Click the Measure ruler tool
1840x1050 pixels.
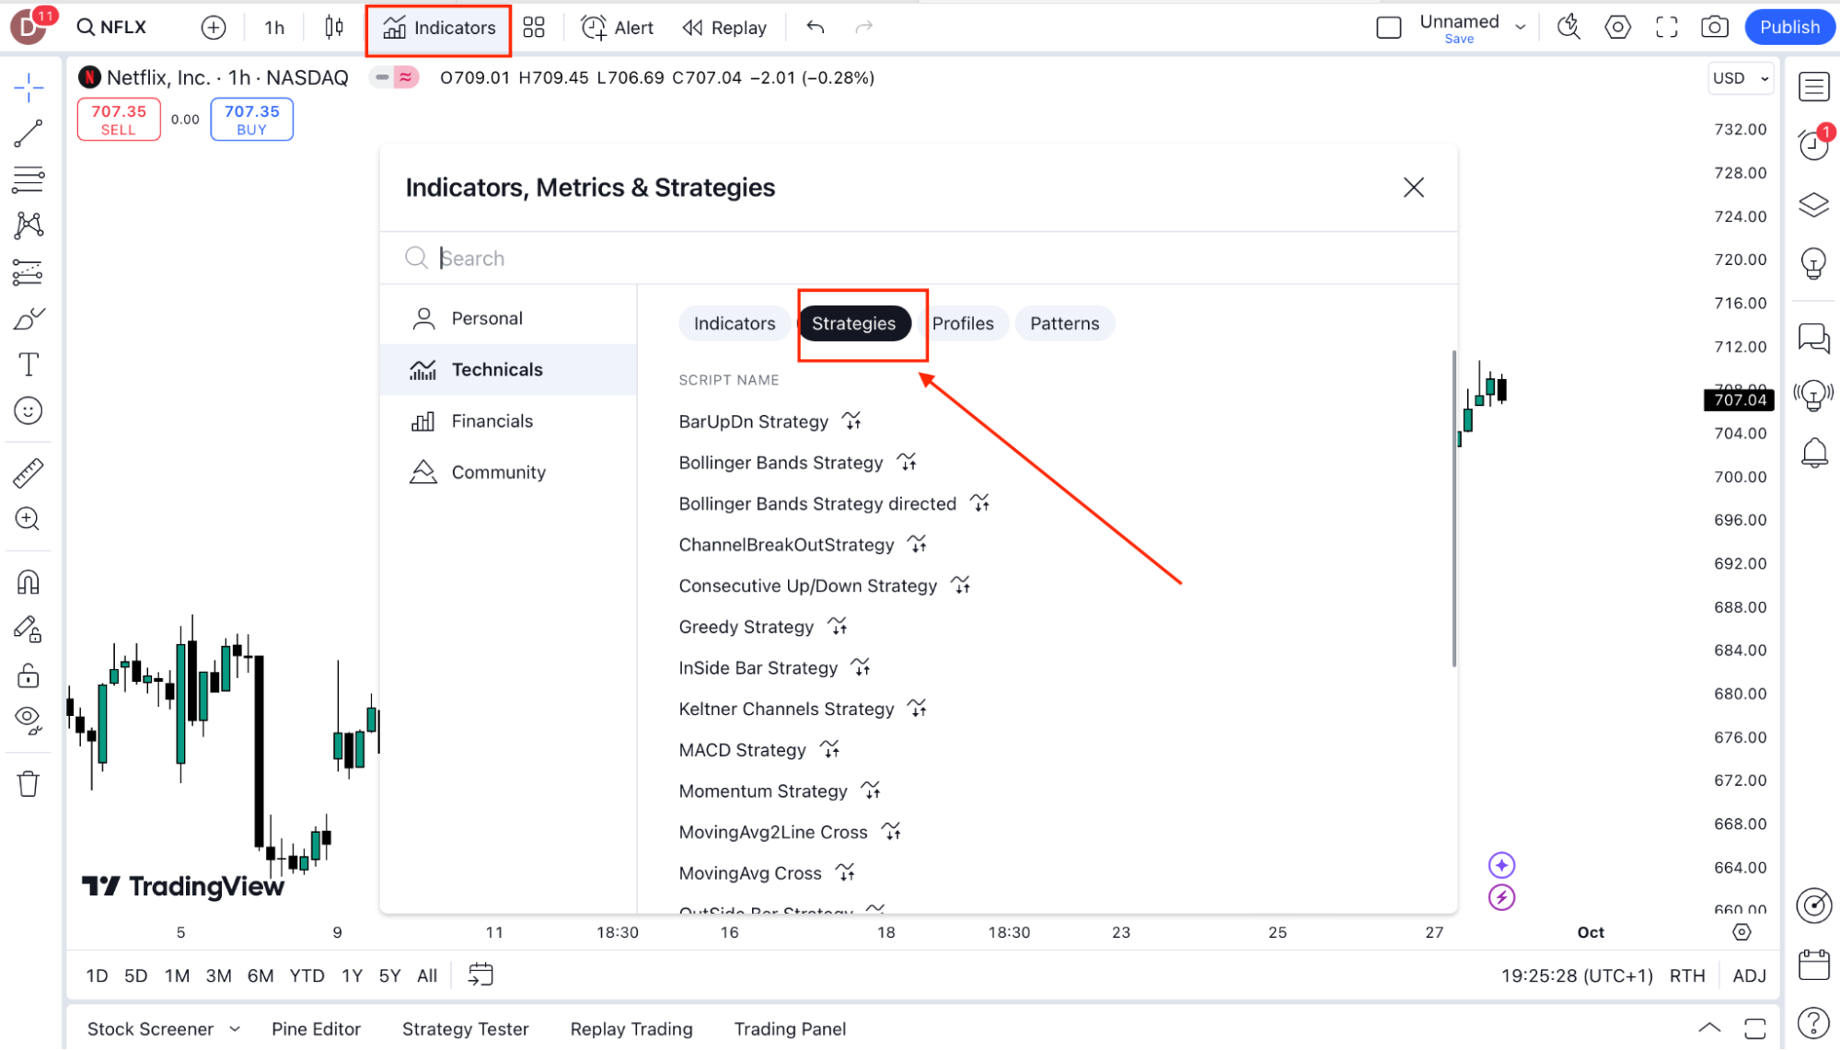pyautogui.click(x=29, y=473)
